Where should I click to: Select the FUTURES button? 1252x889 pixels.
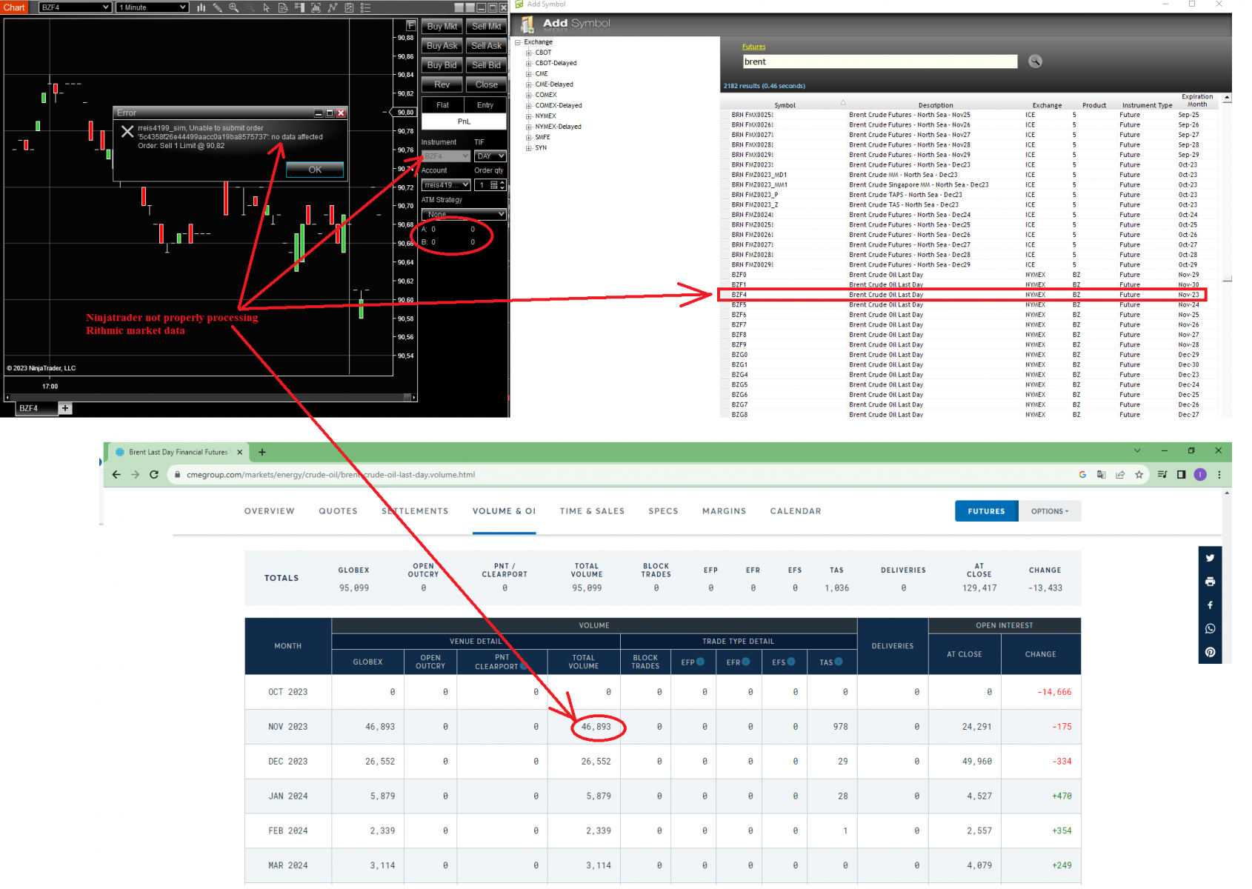pyautogui.click(x=987, y=511)
